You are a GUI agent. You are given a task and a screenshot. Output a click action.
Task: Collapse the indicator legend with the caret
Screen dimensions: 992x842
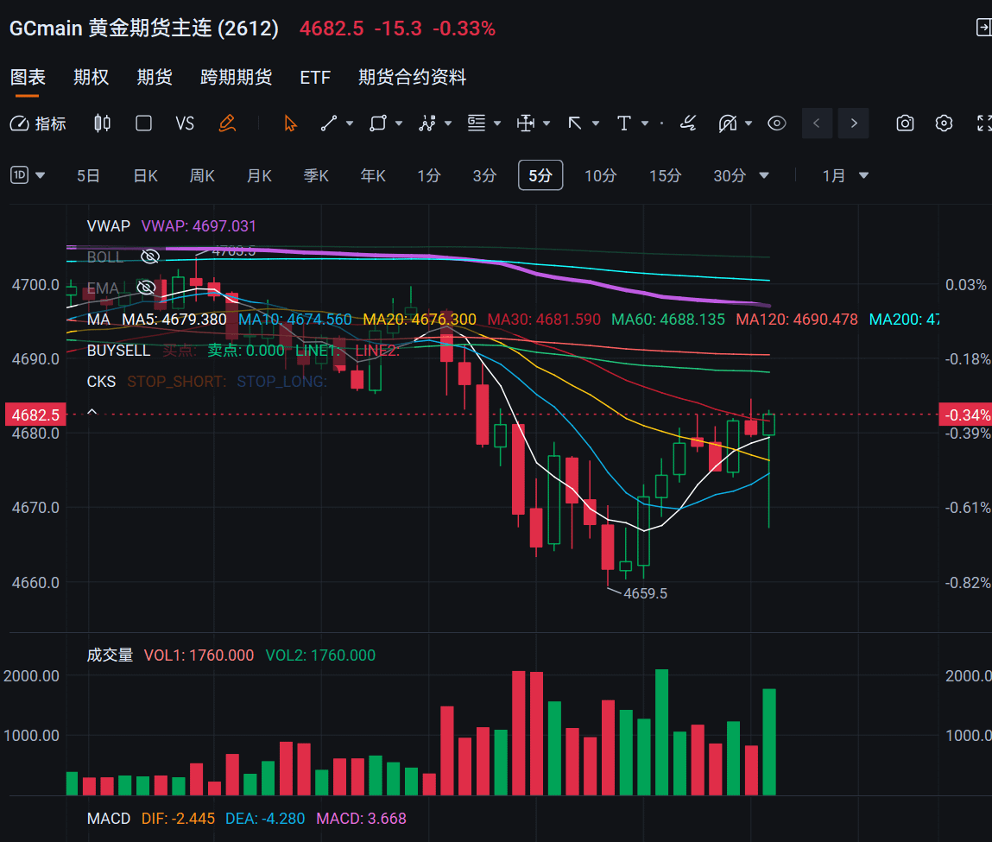(92, 412)
